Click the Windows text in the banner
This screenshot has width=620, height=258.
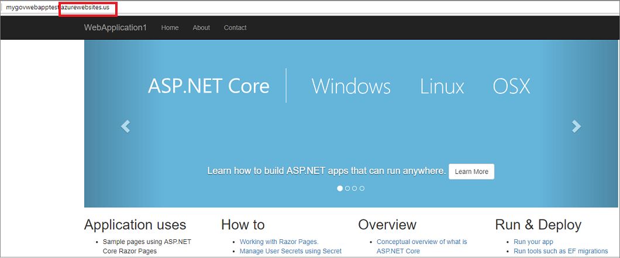(x=351, y=86)
